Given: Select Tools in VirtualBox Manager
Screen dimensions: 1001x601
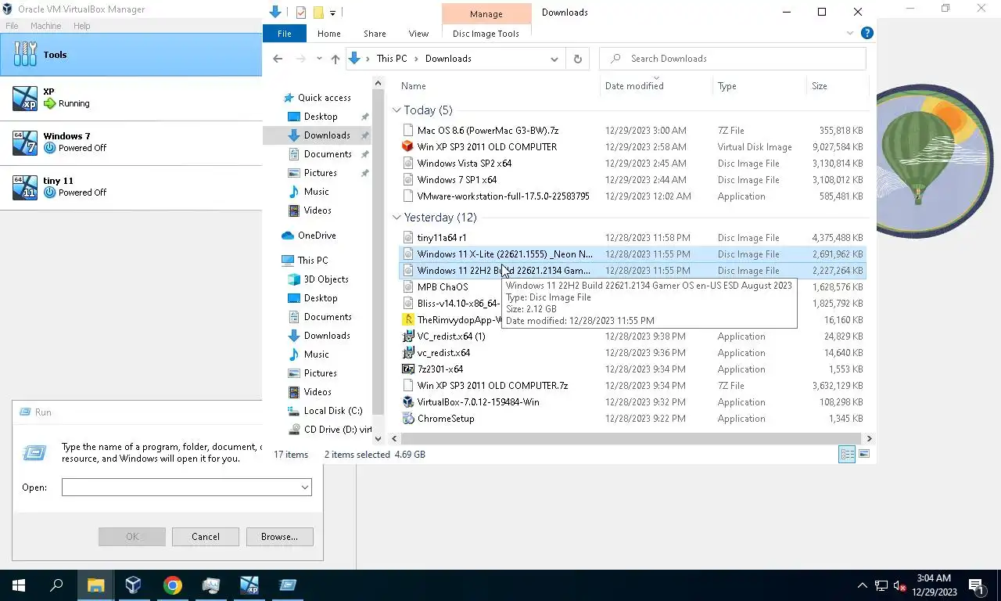Looking at the screenshot, I should tap(131, 55).
